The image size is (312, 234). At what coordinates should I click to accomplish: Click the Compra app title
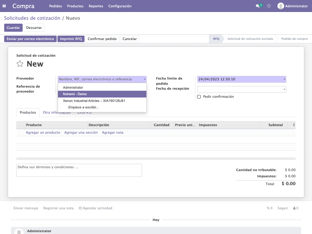(23, 6)
